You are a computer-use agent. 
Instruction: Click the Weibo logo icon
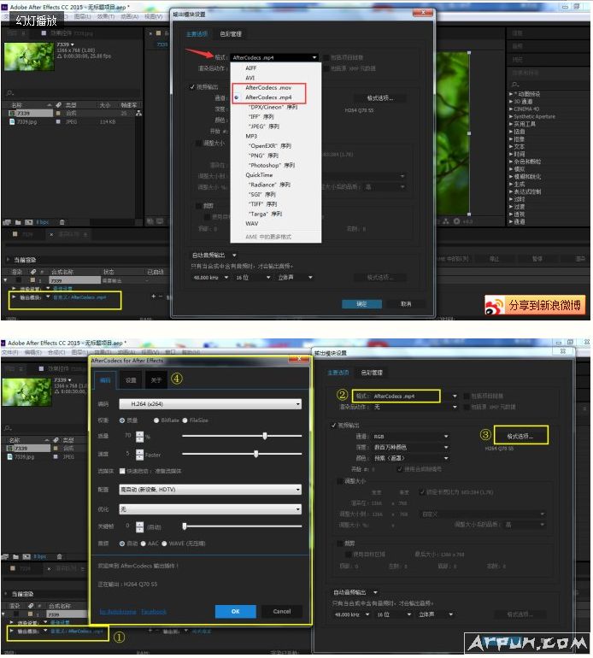tap(495, 306)
